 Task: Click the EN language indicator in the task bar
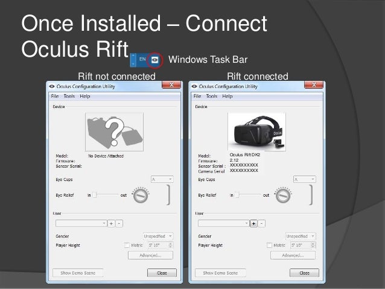pos(142,59)
